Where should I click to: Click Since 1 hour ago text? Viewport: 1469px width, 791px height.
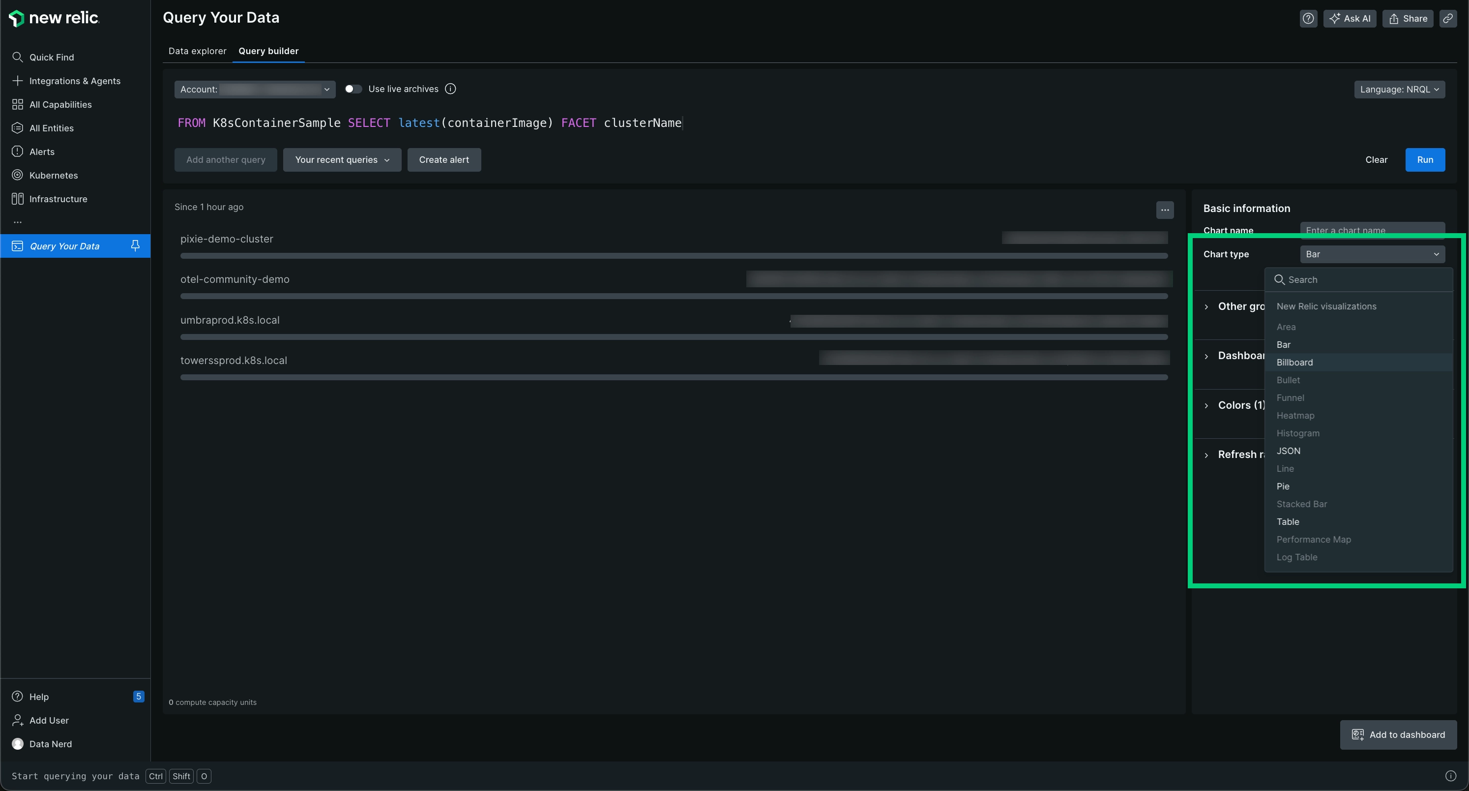209,207
